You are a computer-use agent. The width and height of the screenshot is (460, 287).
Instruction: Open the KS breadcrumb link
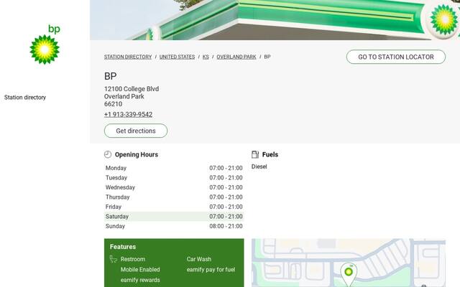(206, 57)
